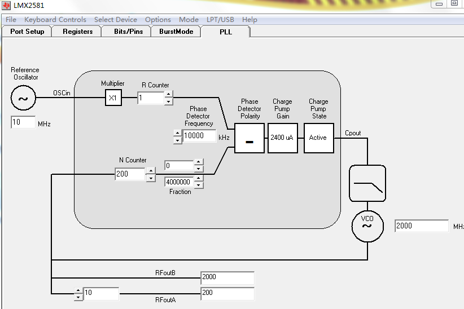Decrease the RFoutA divider value
Screen dimensions: 464x309
tap(78, 298)
